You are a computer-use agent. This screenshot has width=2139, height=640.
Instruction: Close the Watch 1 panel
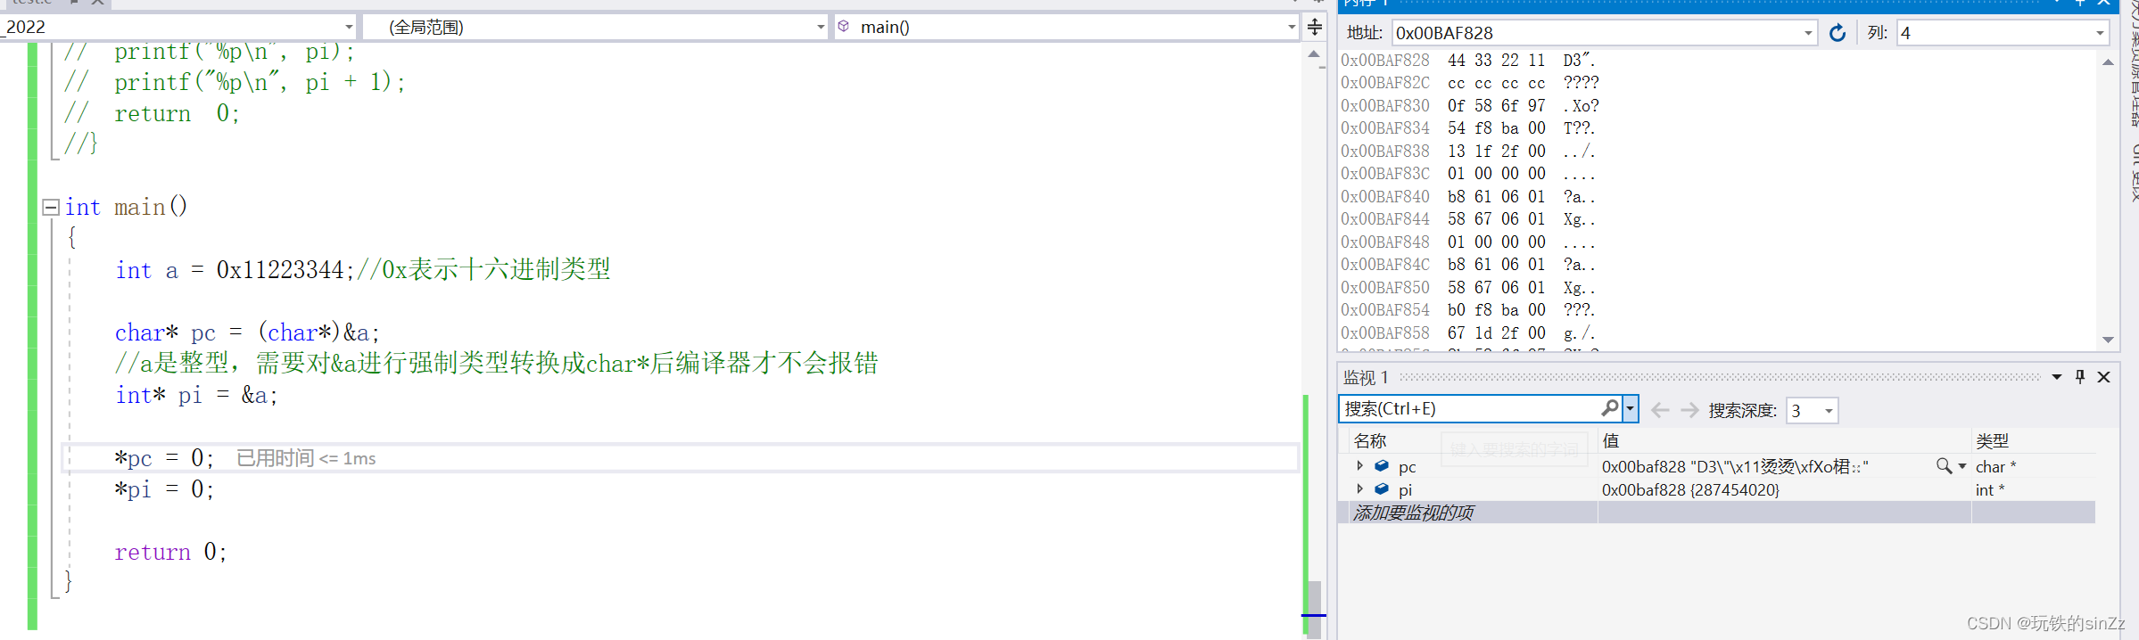pyautogui.click(x=2103, y=377)
